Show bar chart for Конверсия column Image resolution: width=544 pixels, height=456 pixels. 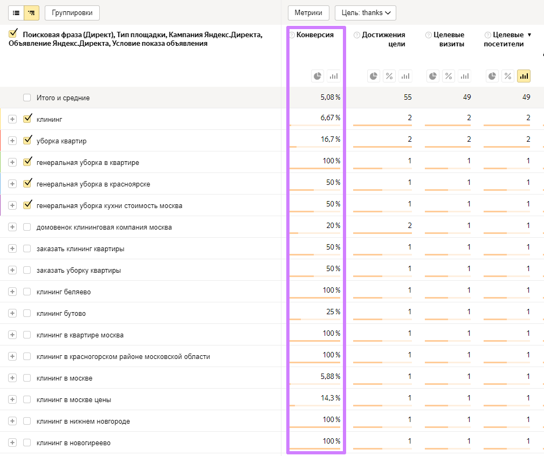(333, 76)
